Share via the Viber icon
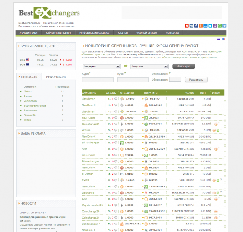Image resolution: width=243 pixels, height=232 pixels. [215, 26]
